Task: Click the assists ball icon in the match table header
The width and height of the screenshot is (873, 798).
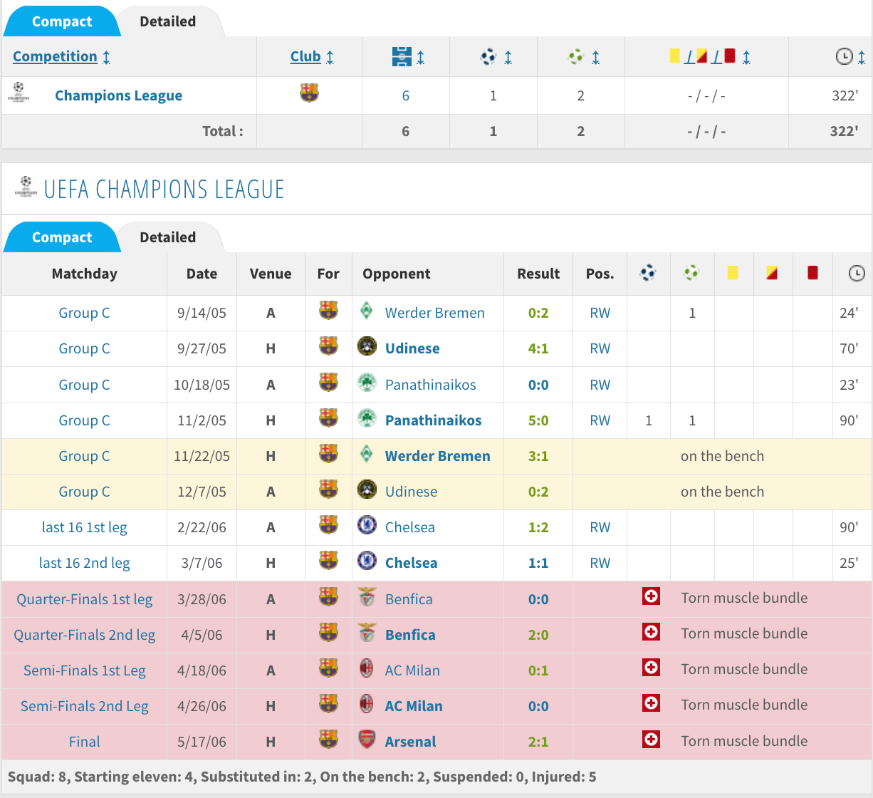Action: tap(691, 272)
